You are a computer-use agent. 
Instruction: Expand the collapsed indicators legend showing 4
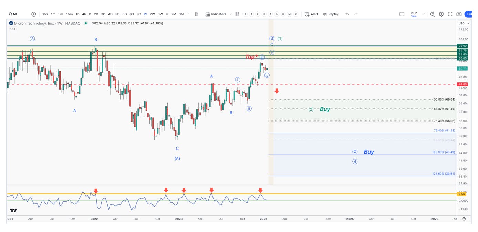coord(12,29)
